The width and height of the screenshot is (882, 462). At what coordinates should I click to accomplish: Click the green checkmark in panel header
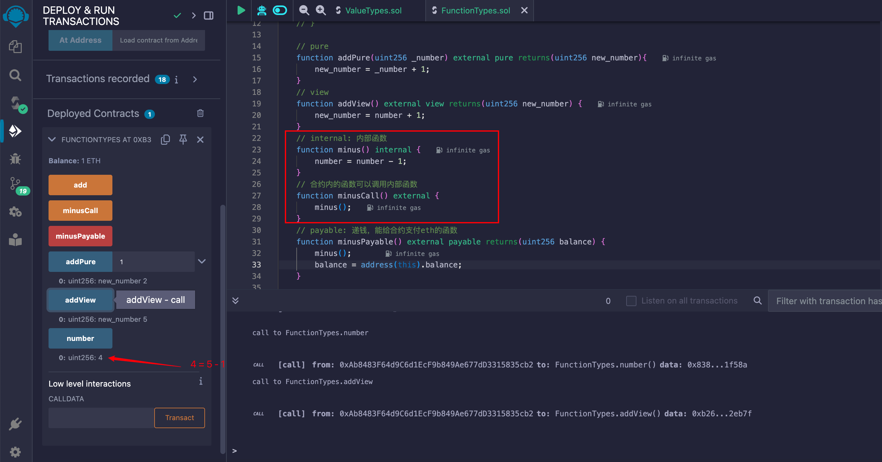(177, 15)
